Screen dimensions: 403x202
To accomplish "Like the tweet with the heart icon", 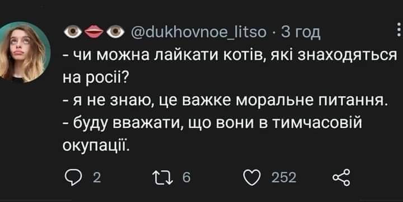I will point(252,177).
